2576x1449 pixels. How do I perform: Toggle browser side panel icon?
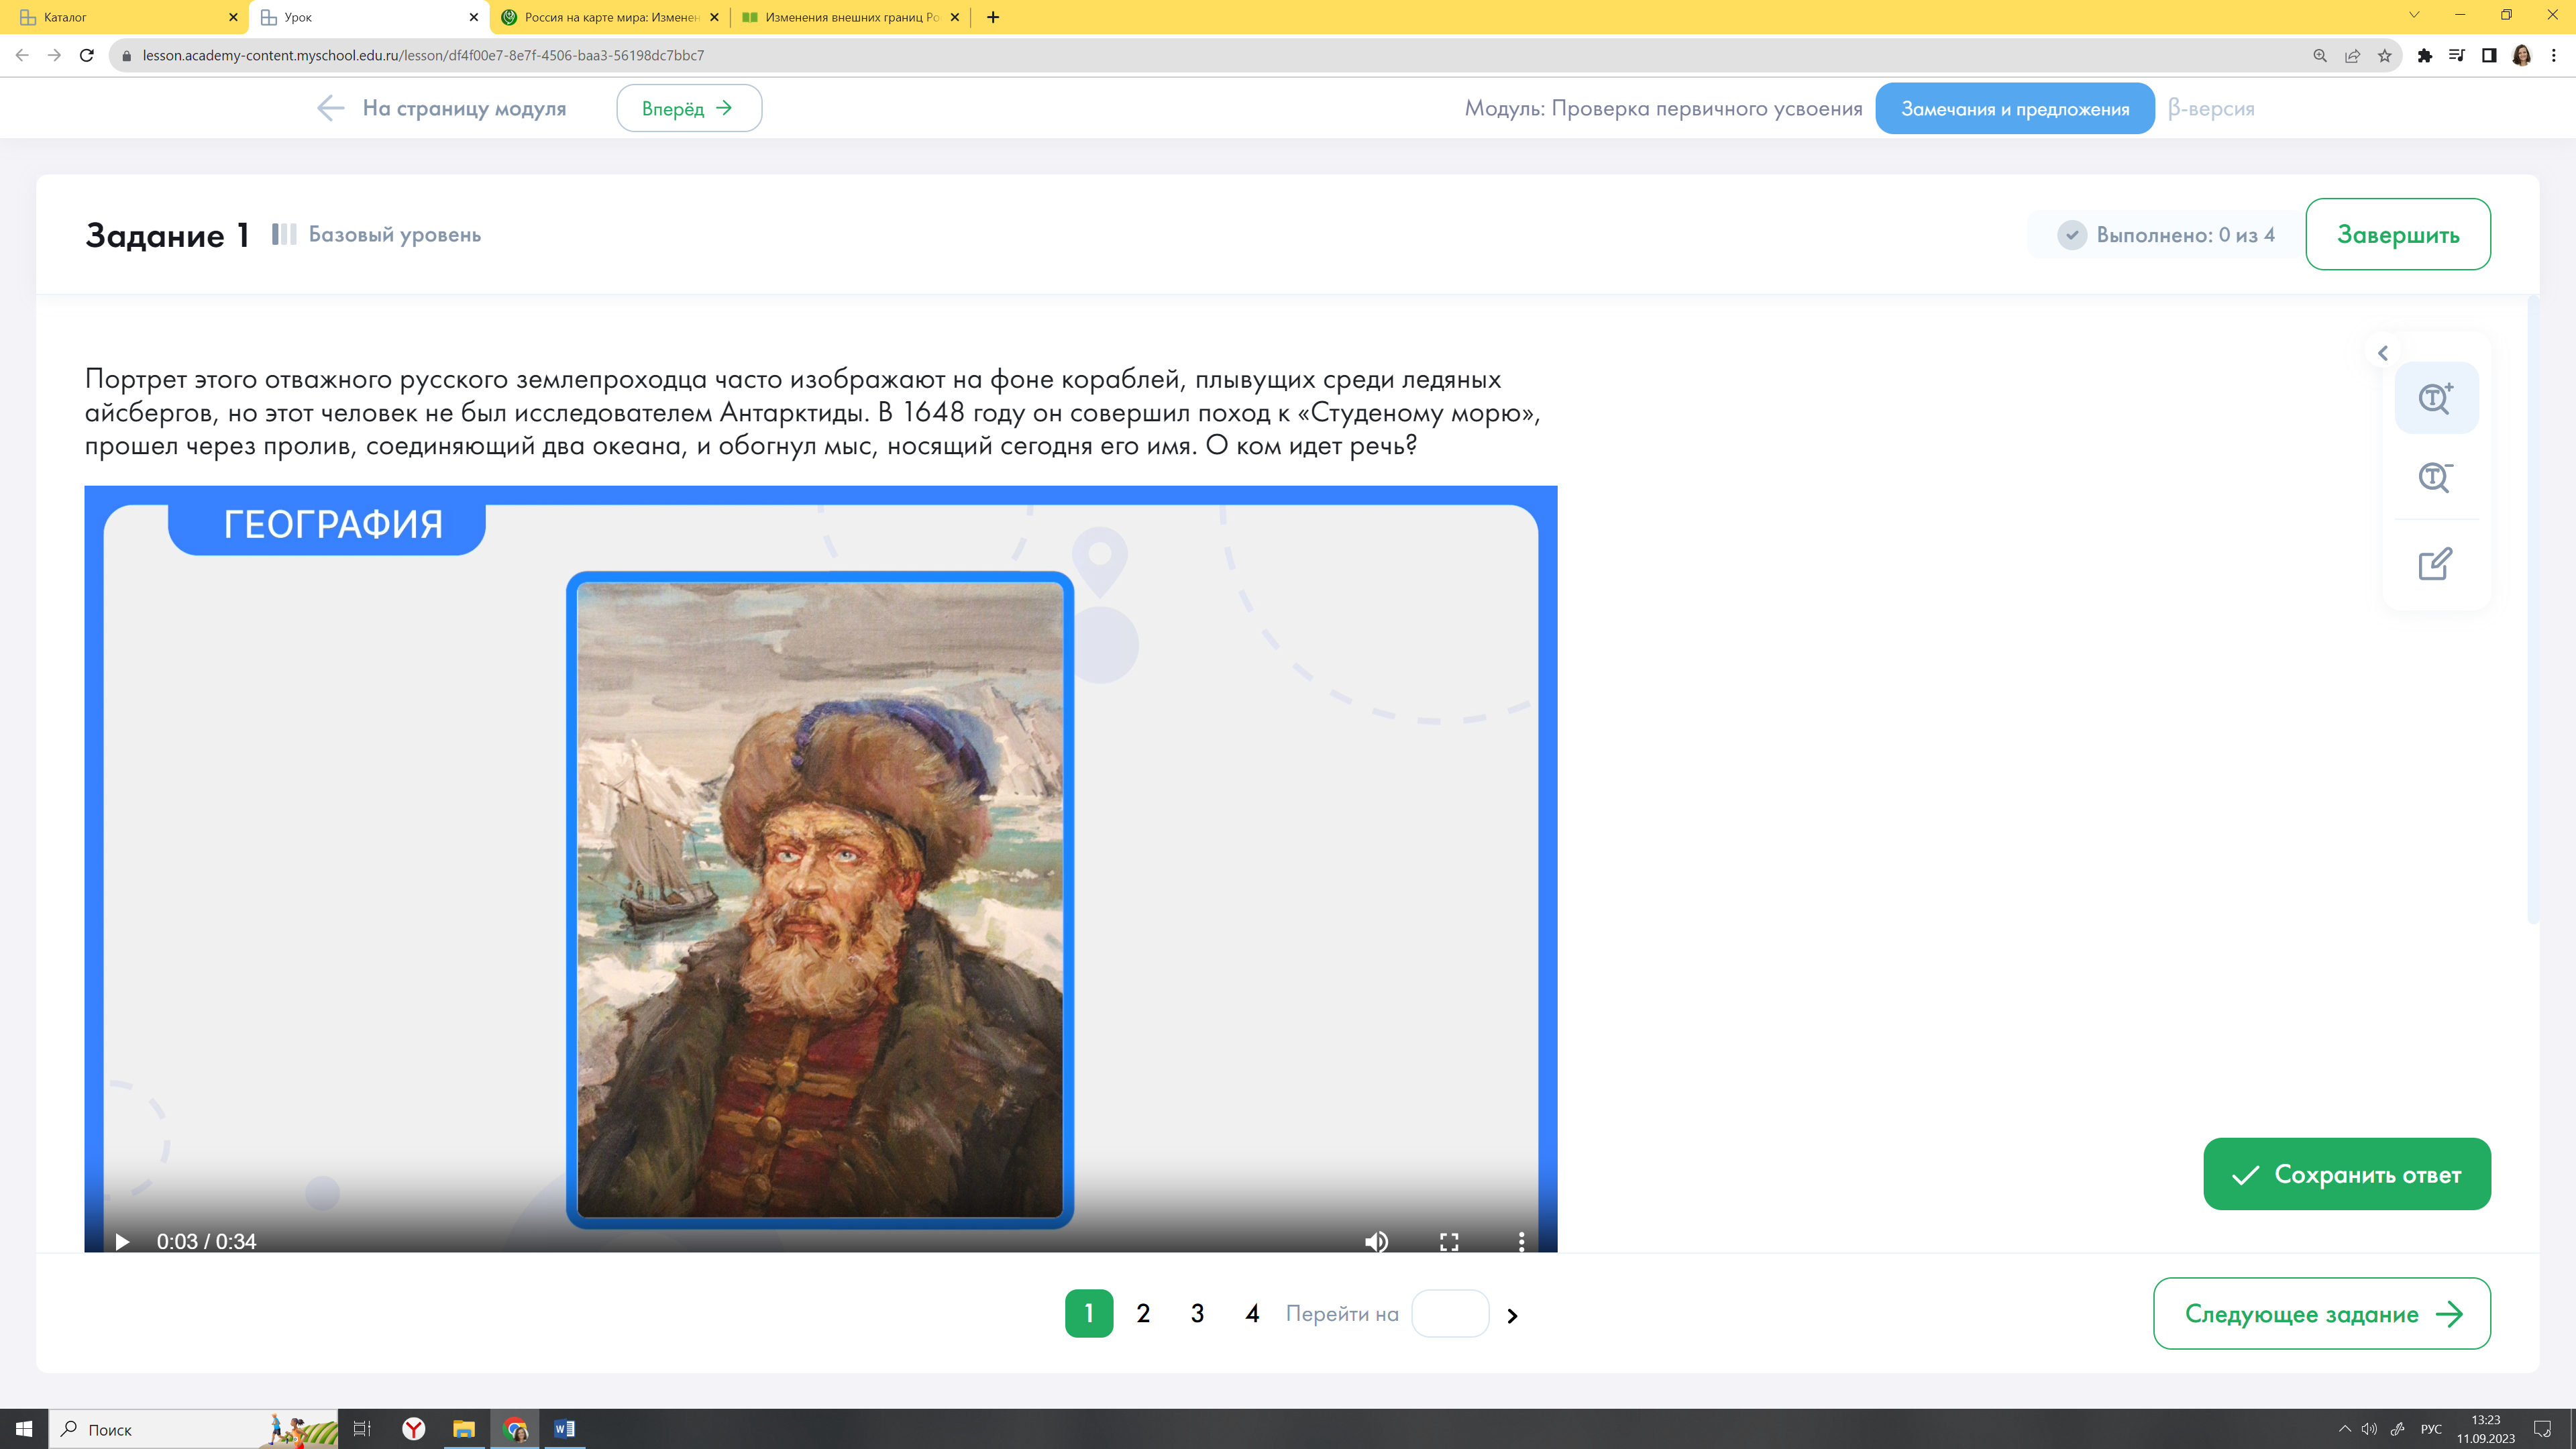coord(2489,55)
